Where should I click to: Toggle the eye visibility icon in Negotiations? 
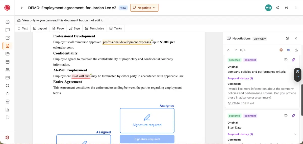click(x=289, y=50)
